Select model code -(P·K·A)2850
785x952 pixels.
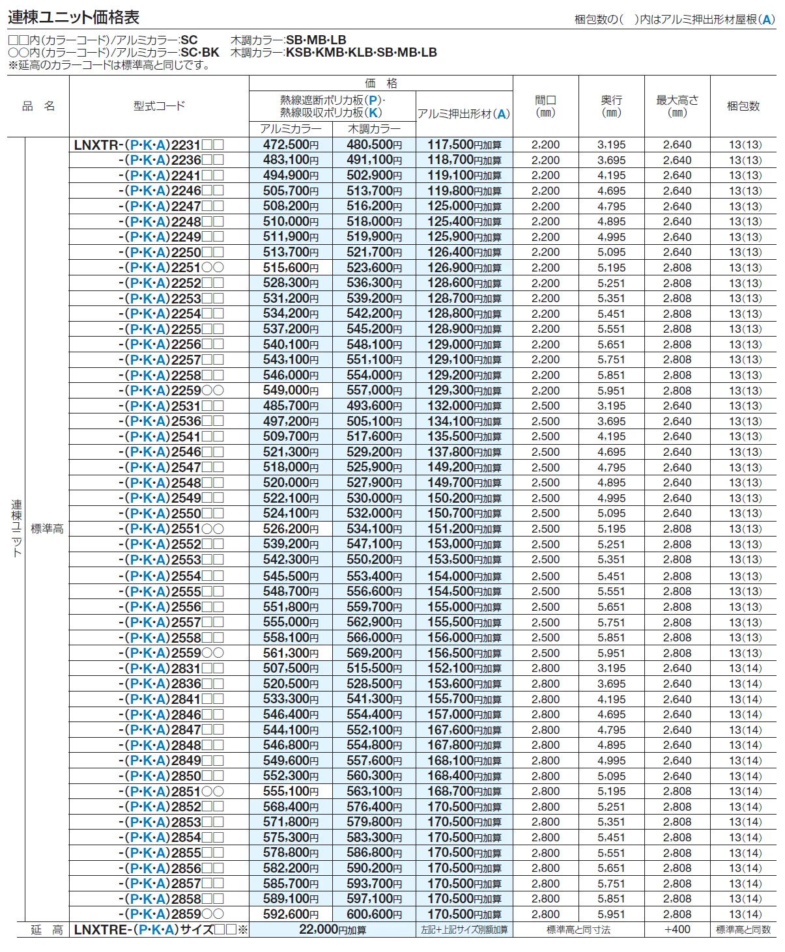(171, 776)
